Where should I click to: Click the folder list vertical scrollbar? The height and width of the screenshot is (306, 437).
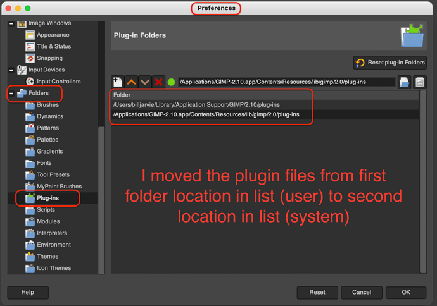423,181
